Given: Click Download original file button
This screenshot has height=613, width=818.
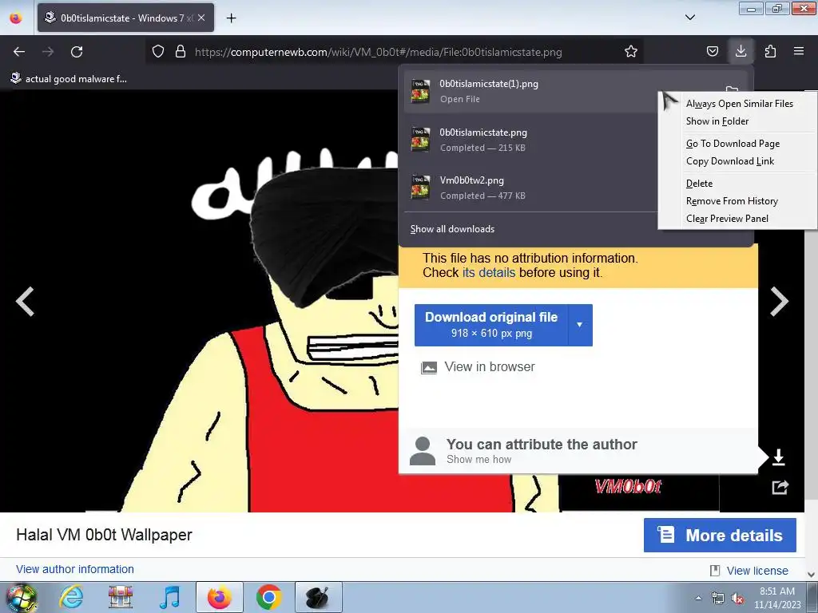Looking at the screenshot, I should click(491, 325).
